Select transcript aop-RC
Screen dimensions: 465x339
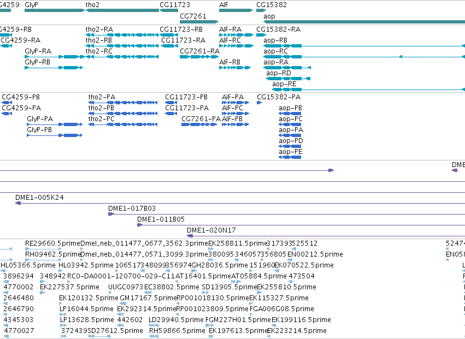364,57
